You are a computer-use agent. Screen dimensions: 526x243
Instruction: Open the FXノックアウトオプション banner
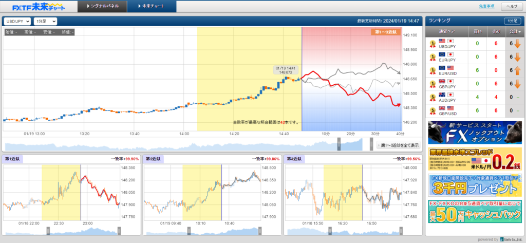[x=475, y=132]
